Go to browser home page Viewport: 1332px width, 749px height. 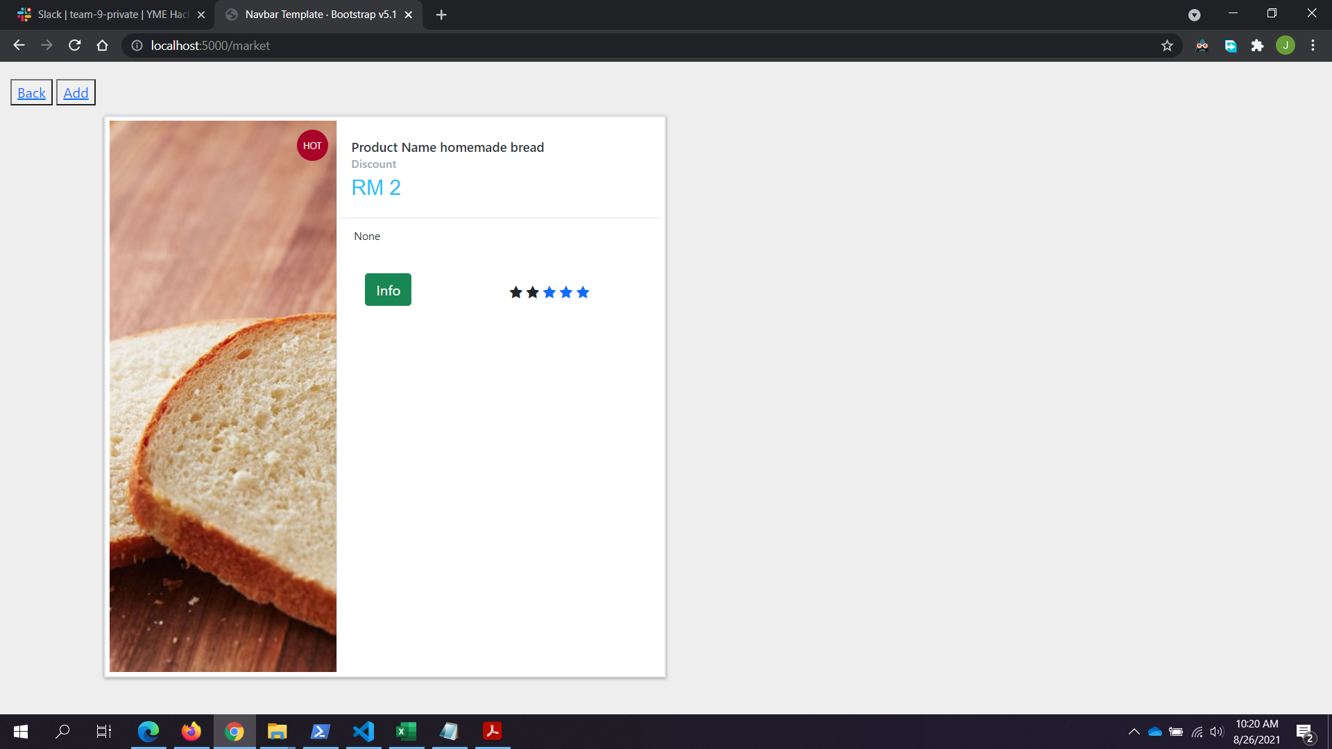pos(103,46)
